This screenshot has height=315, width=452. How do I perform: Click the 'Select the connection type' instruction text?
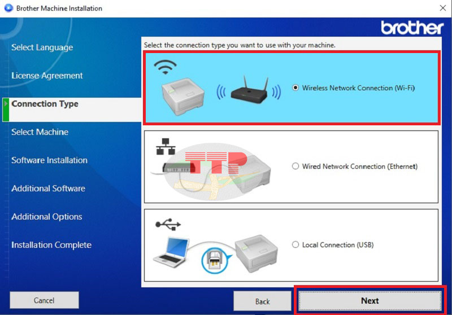pyautogui.click(x=240, y=45)
